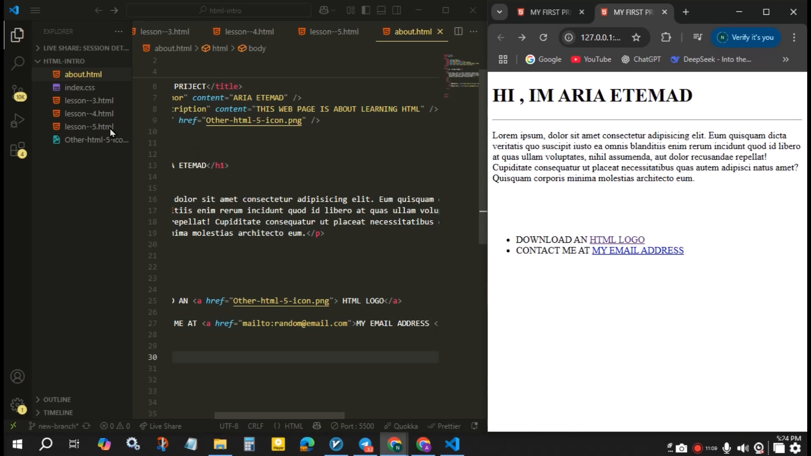Click the MY EMAIL ADDRESS link
This screenshot has height=456, width=811.
(x=637, y=250)
